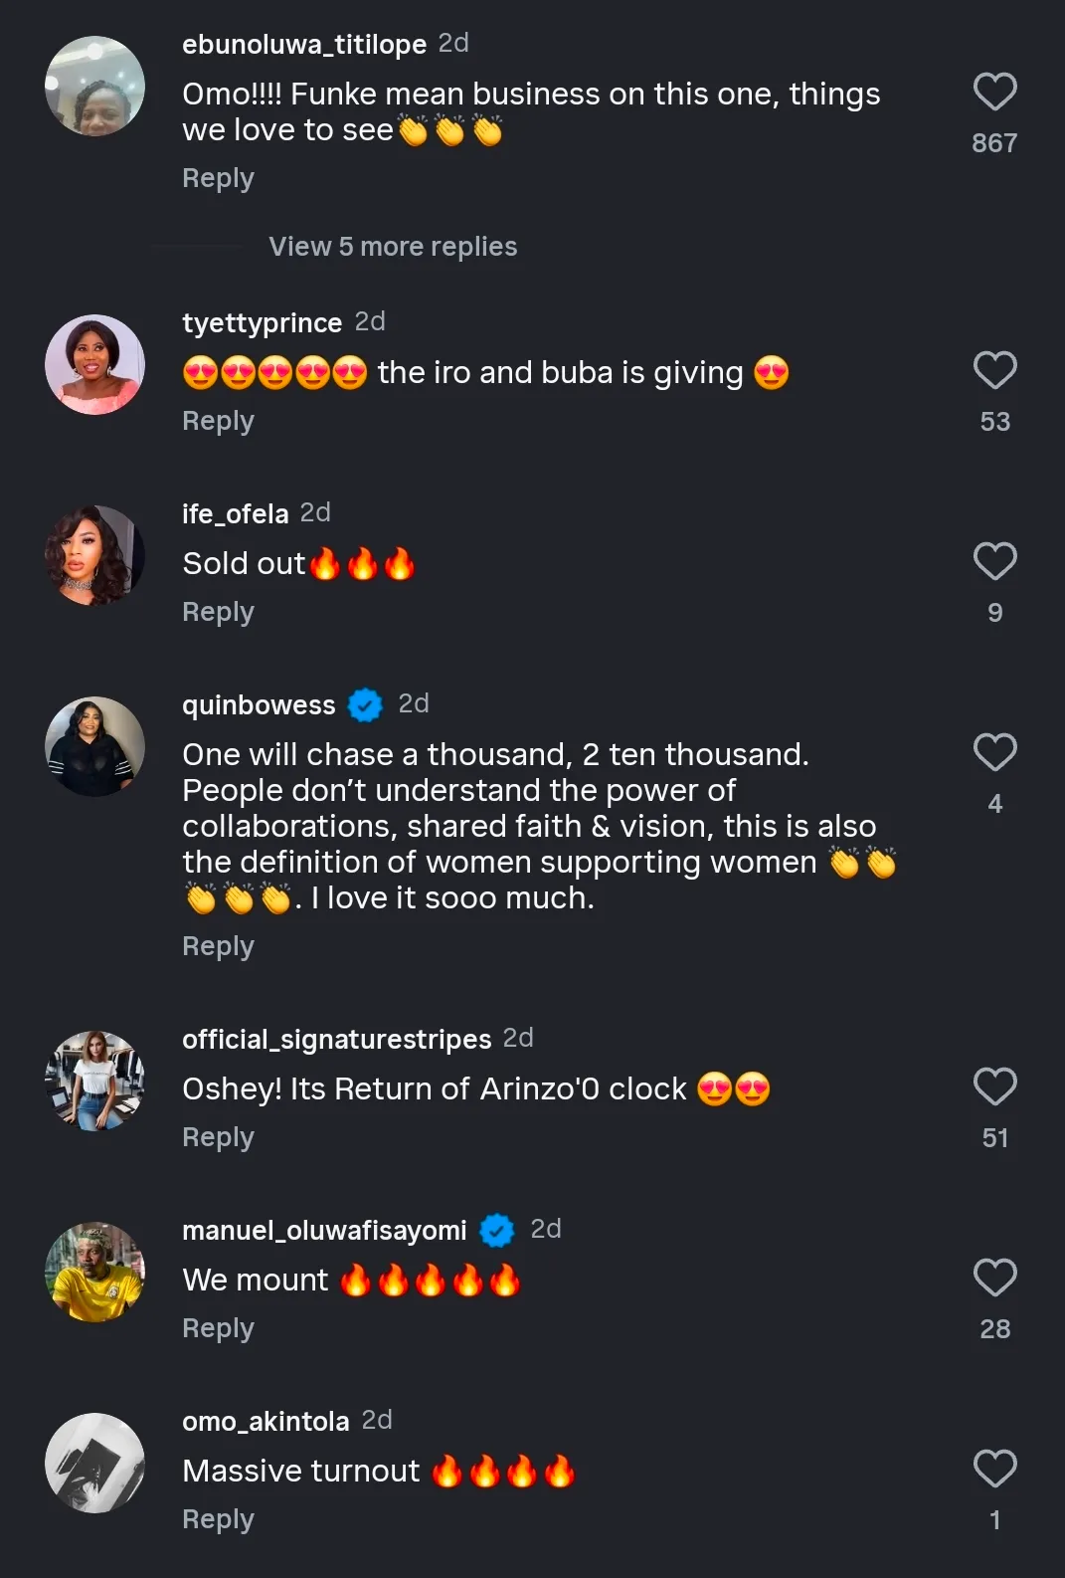The height and width of the screenshot is (1578, 1065).
Task: Tap heart on tyettyprince's comment
Action: (x=994, y=371)
